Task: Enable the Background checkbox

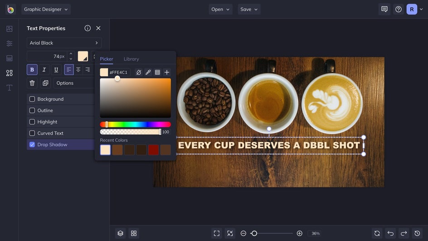Action: click(x=32, y=99)
